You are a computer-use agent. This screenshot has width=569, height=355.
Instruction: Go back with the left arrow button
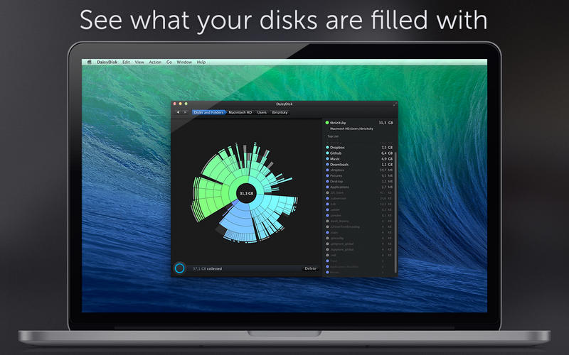[178, 112]
